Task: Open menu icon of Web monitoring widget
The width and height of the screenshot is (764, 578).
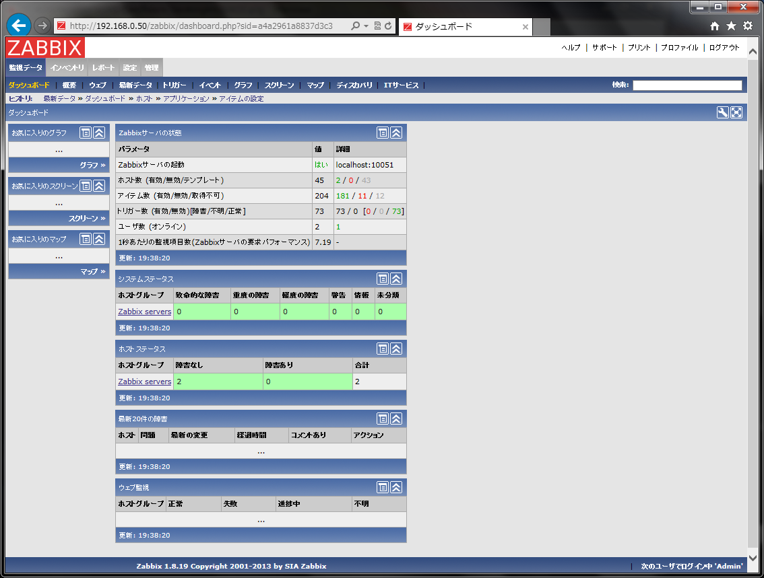Action: (383, 487)
